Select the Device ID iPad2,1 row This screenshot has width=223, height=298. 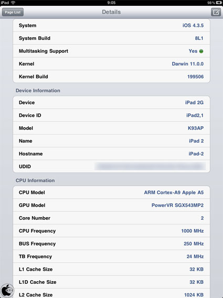[111, 115]
